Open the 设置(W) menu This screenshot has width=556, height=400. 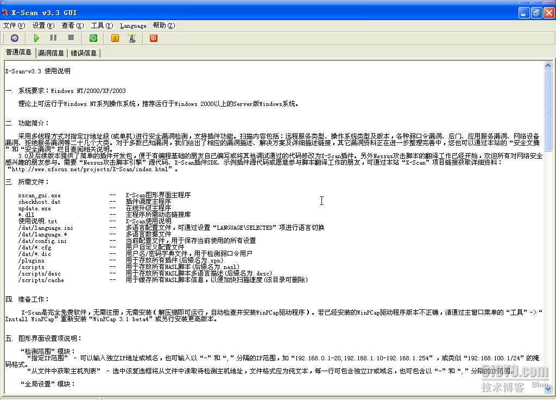click(43, 26)
